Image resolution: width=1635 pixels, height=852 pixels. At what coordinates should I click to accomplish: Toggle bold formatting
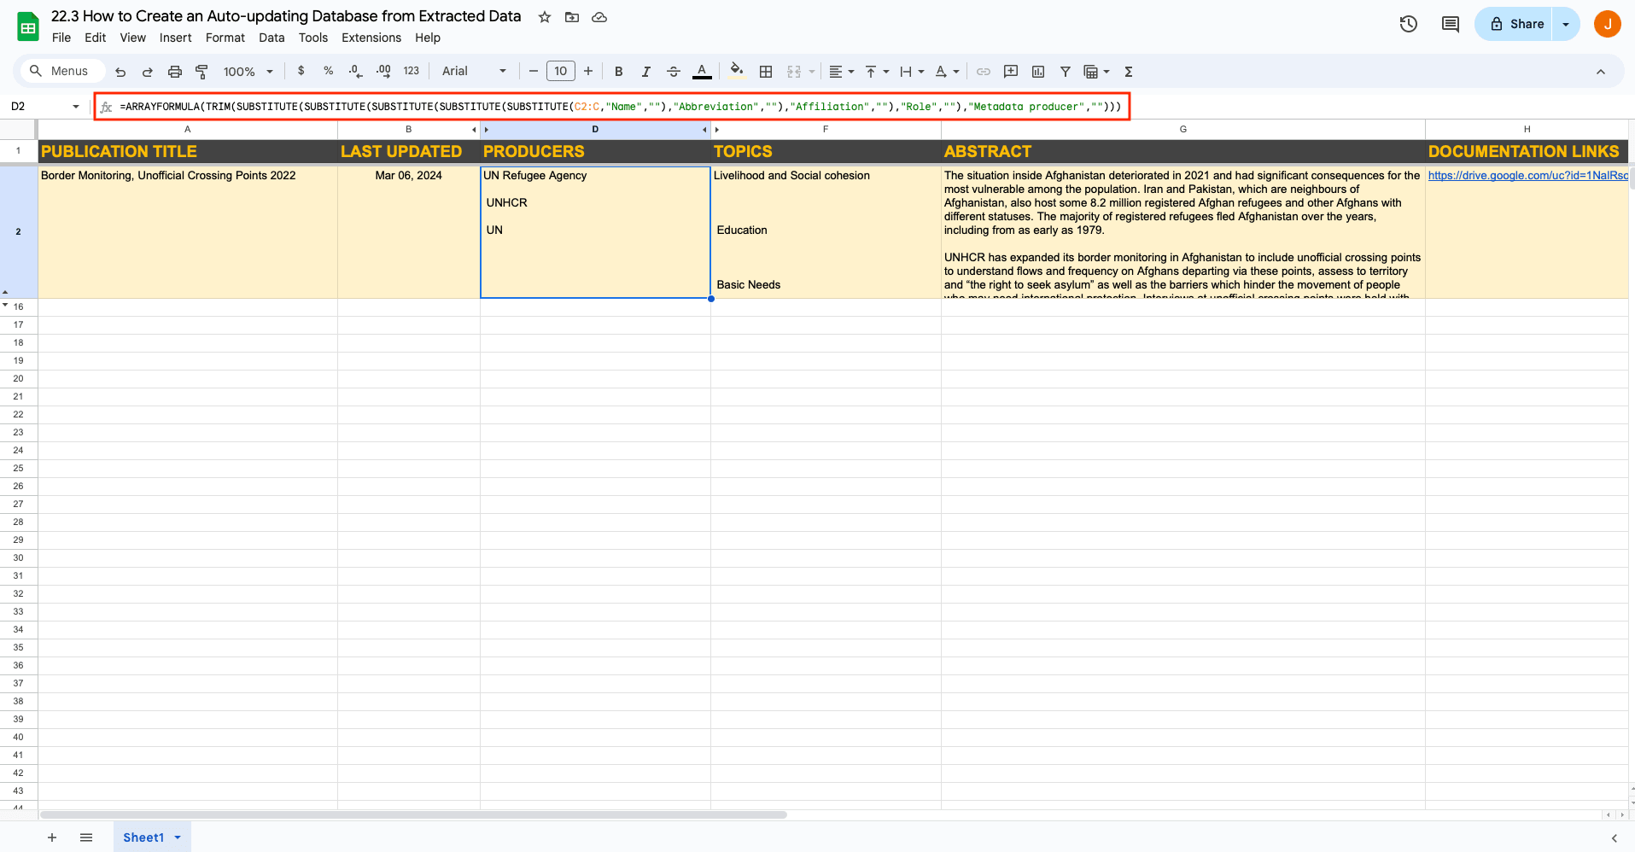pyautogui.click(x=619, y=72)
